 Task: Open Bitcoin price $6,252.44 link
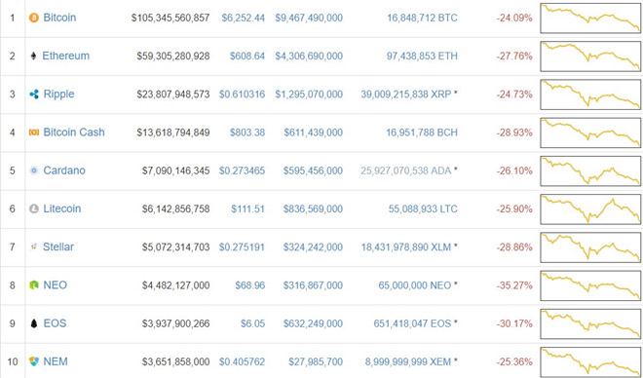point(244,18)
